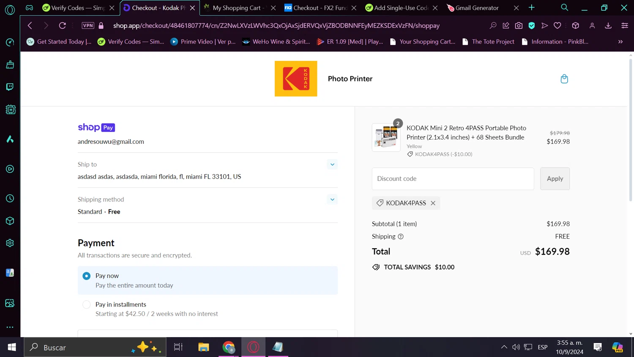634x357 pixels.
Task: Switch to the Gmail Generator tab
Action: (477, 8)
